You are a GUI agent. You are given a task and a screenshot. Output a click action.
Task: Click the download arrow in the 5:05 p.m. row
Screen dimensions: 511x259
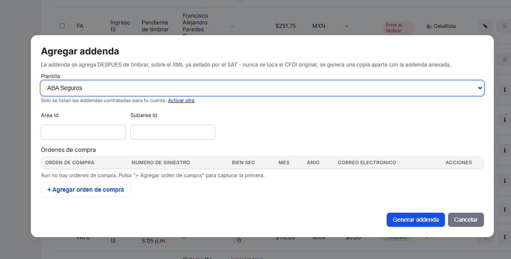tap(505, 237)
